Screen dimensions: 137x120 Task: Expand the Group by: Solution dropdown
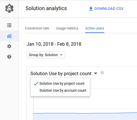(x=46, y=55)
